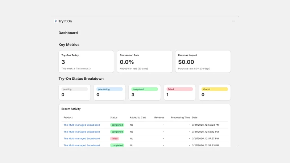Click 'This week: 3 This month: 3' caption
This screenshot has height=163, width=290.
76,68
